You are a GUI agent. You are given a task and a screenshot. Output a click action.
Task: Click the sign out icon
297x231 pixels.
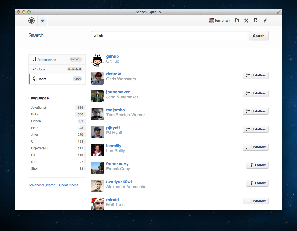256,21
